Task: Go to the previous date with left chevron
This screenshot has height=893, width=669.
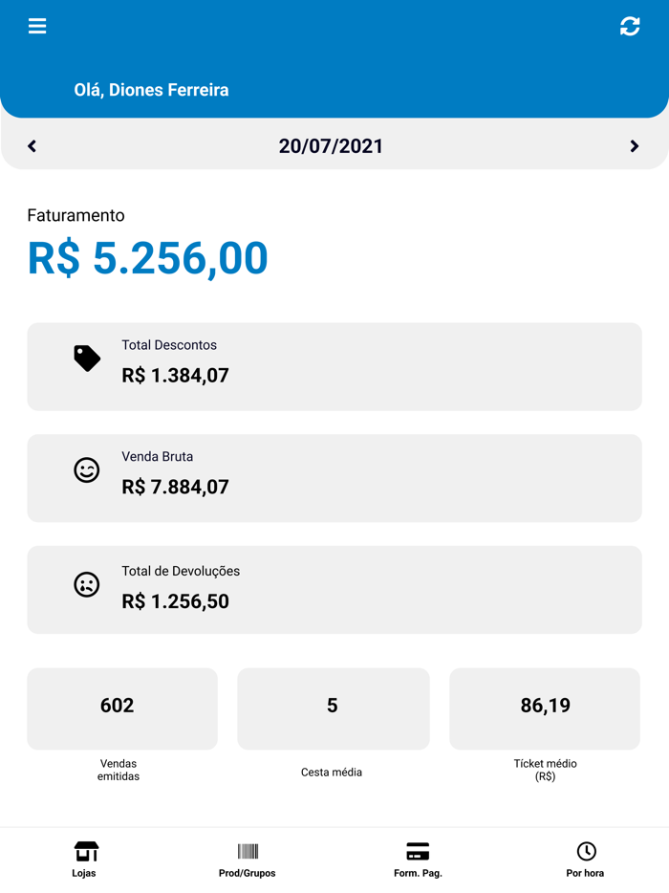Action: point(32,145)
